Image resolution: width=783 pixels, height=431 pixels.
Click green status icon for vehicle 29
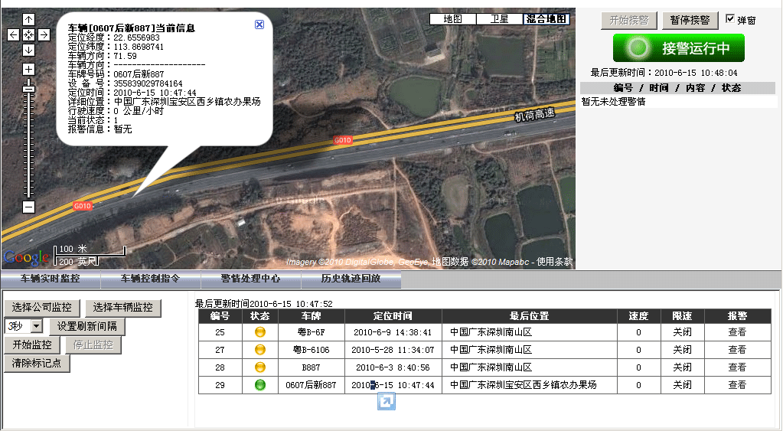click(x=259, y=385)
